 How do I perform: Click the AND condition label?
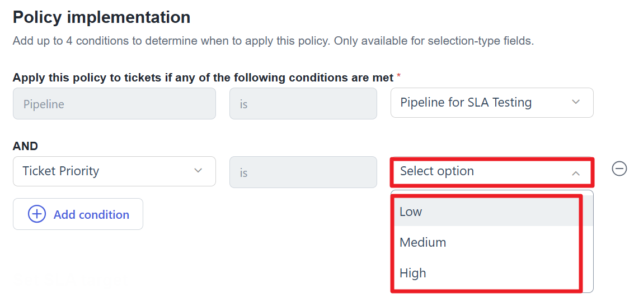26,146
